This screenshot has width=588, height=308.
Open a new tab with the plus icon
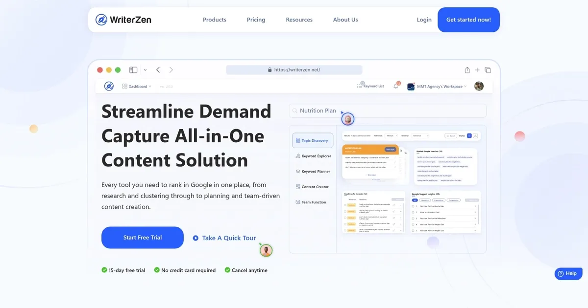tap(477, 70)
